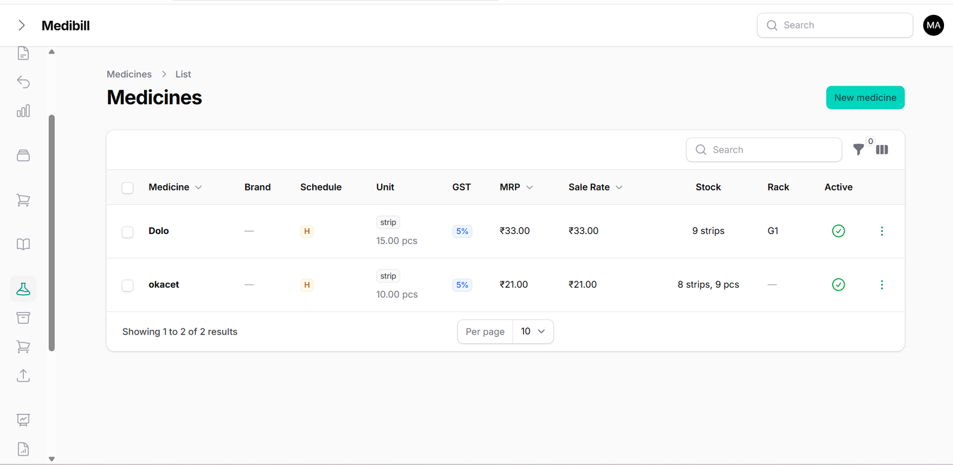Click the sidebar scroll-up arrow
953x465 pixels.
click(x=52, y=52)
